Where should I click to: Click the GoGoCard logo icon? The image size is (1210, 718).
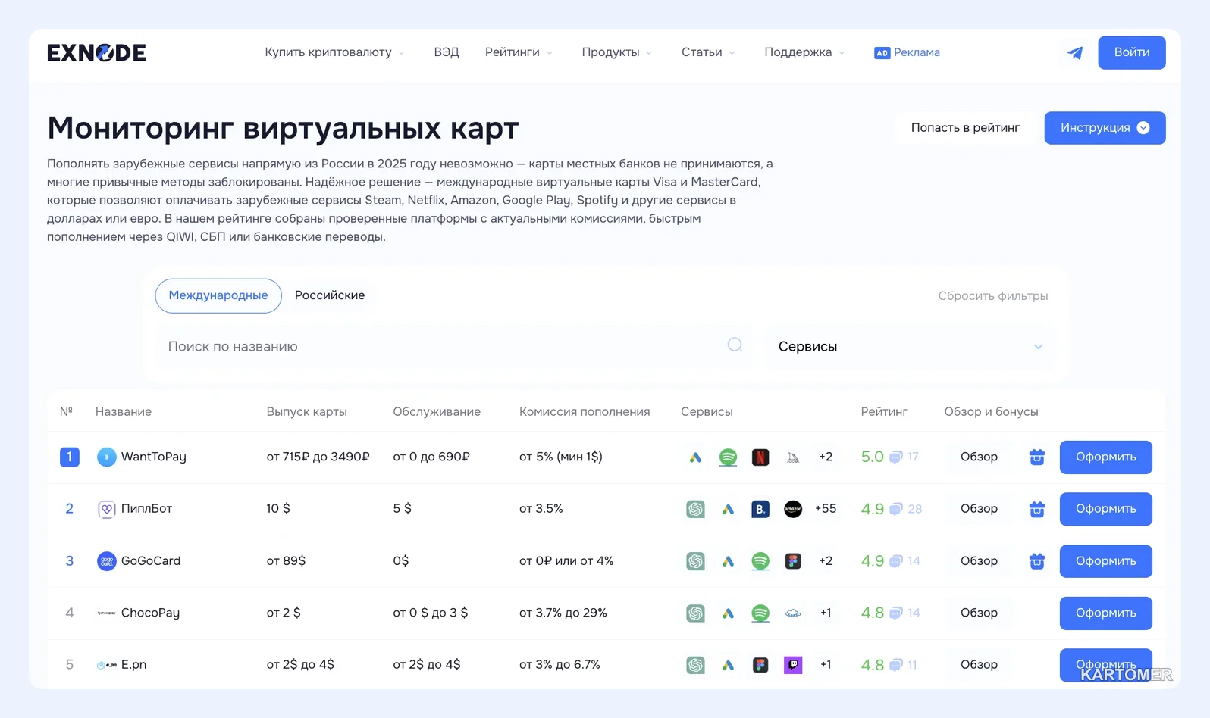[x=107, y=561]
